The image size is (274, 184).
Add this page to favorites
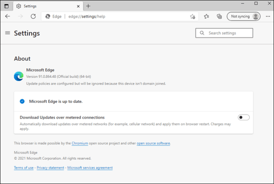pyautogui.click(x=193, y=16)
